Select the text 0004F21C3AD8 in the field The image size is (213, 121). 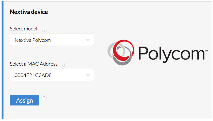(x=33, y=75)
